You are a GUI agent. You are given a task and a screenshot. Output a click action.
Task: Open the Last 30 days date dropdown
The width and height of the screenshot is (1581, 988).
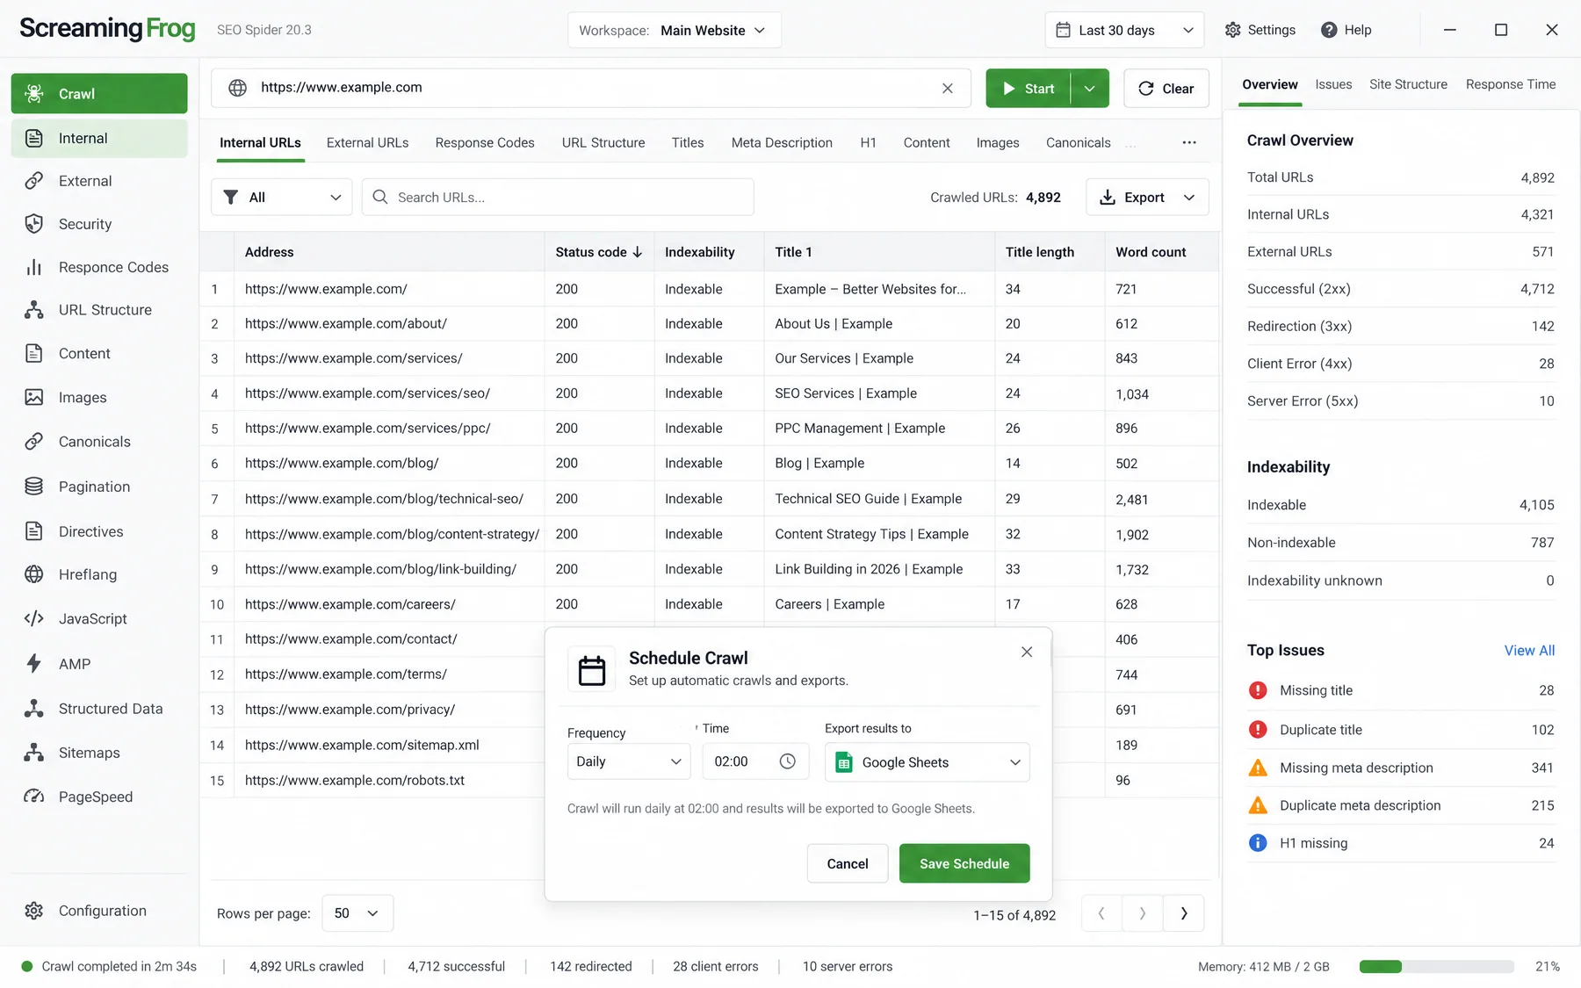[x=1123, y=30]
